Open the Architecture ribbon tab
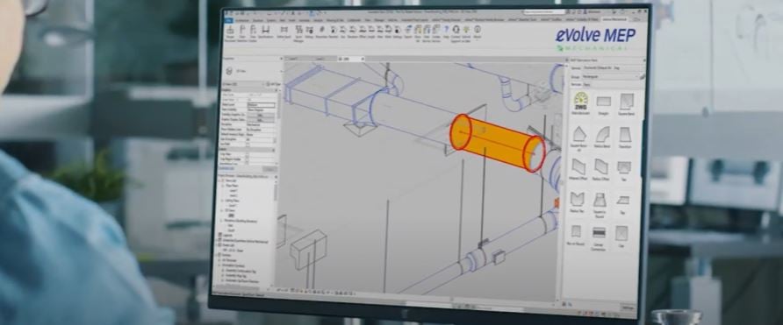 tap(243, 20)
